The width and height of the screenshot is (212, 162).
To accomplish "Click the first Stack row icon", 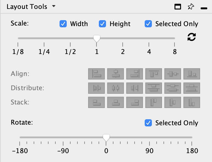I will (x=96, y=102).
